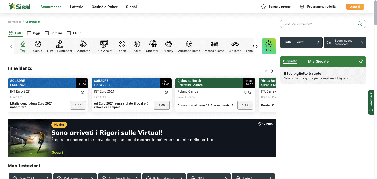Click the Novità badge
377x179 pixels.
(x=59, y=125)
